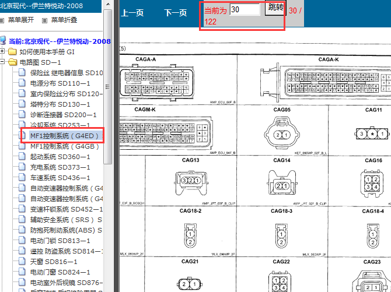Open 辅助安全系统 (SRS) entry
The width and height of the screenshot is (391, 292).
coord(66,220)
